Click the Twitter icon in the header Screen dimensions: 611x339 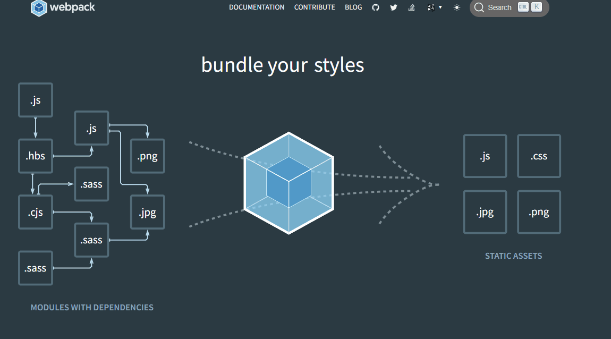(x=394, y=7)
